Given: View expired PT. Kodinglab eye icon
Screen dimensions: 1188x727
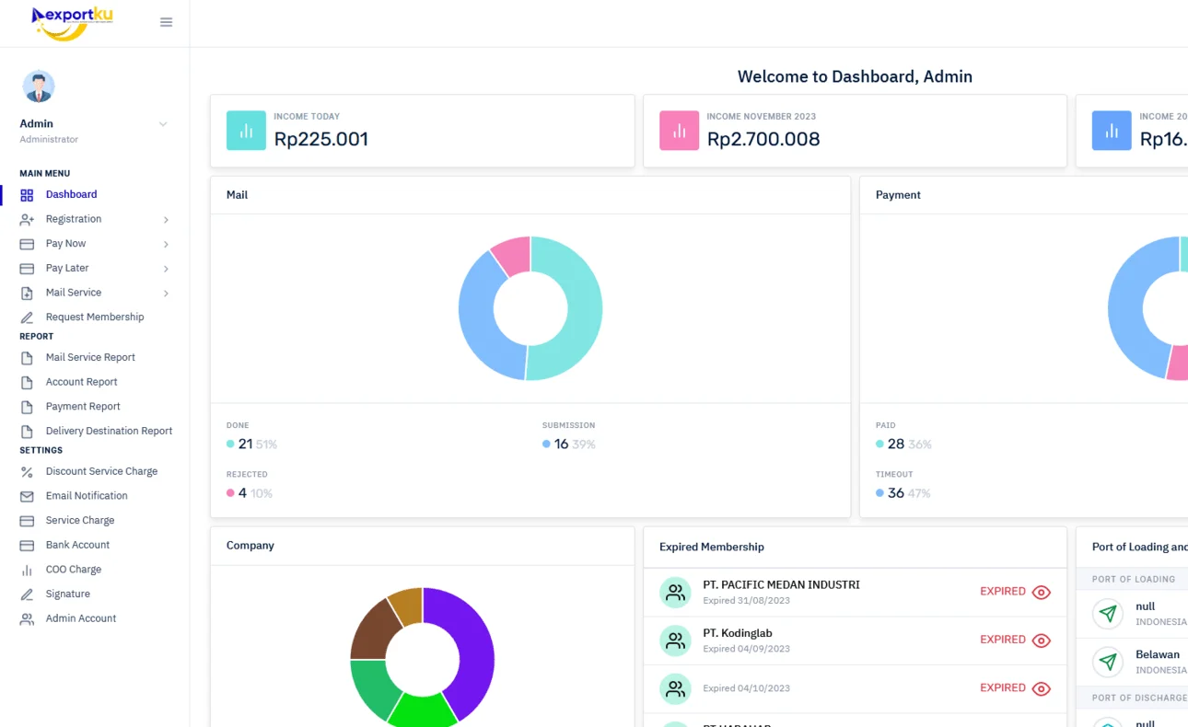Looking at the screenshot, I should click(x=1042, y=640).
